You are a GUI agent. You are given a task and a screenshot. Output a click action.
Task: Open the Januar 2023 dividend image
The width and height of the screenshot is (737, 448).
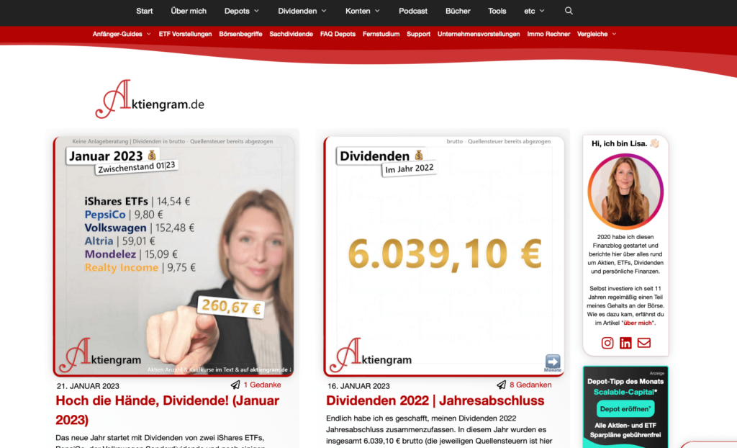click(x=173, y=256)
